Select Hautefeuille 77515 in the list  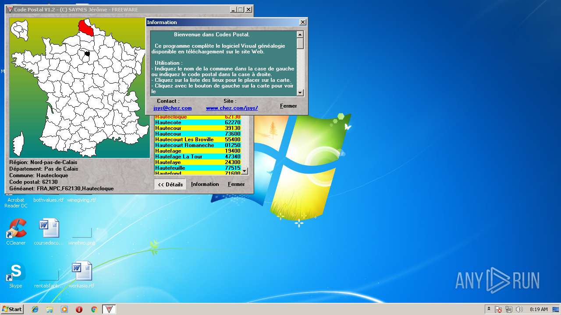[198, 168]
